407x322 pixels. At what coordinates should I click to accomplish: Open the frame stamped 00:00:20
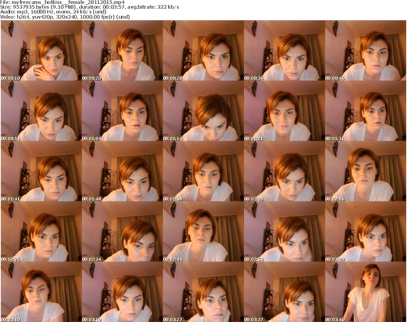122,50
